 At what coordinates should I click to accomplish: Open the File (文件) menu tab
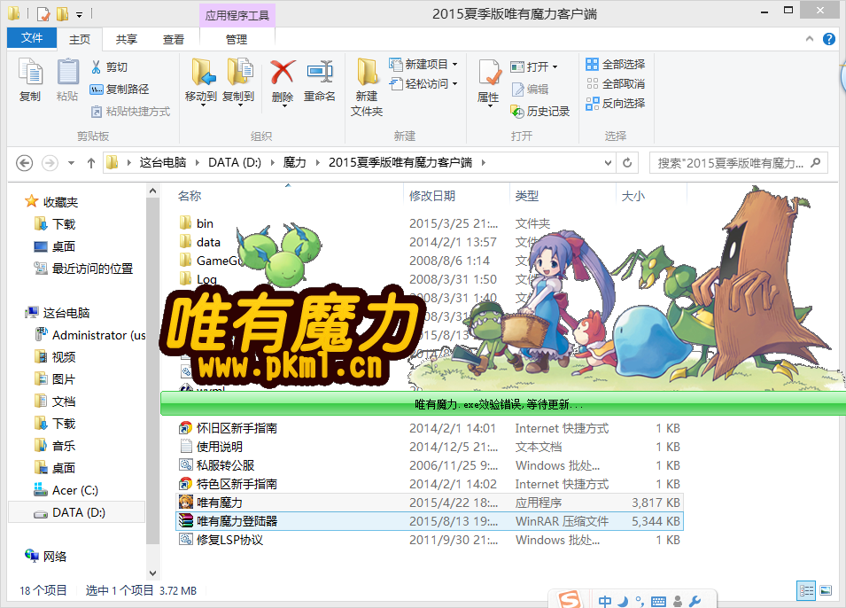32,38
